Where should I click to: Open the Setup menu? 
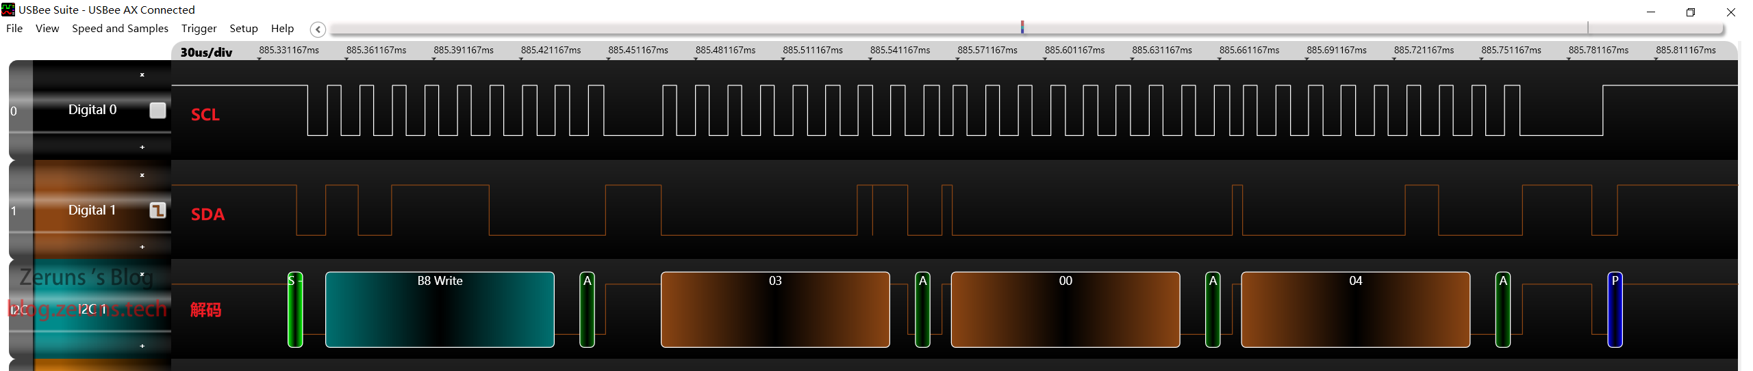click(x=243, y=29)
